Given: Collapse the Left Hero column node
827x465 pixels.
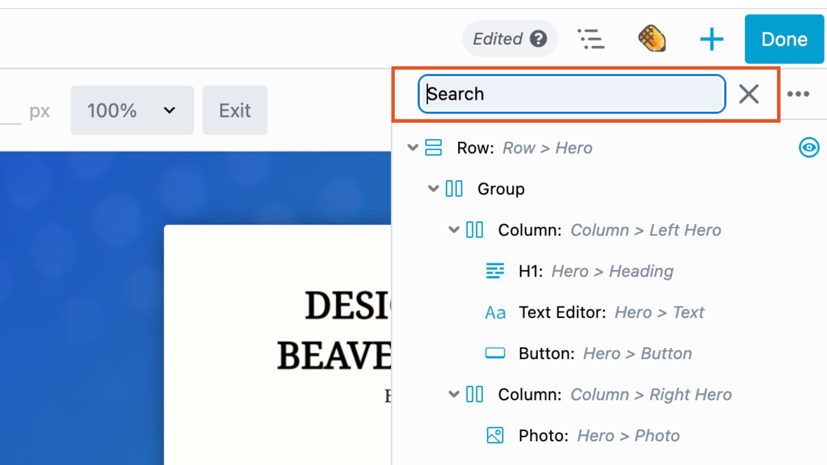Looking at the screenshot, I should pyautogui.click(x=454, y=230).
